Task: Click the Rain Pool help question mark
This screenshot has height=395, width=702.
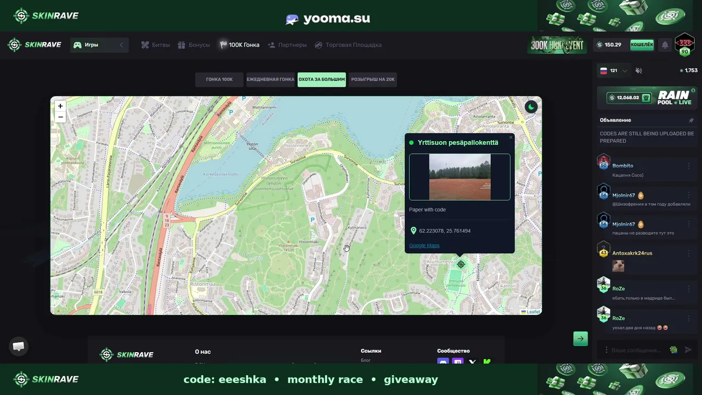Action: coord(693,91)
